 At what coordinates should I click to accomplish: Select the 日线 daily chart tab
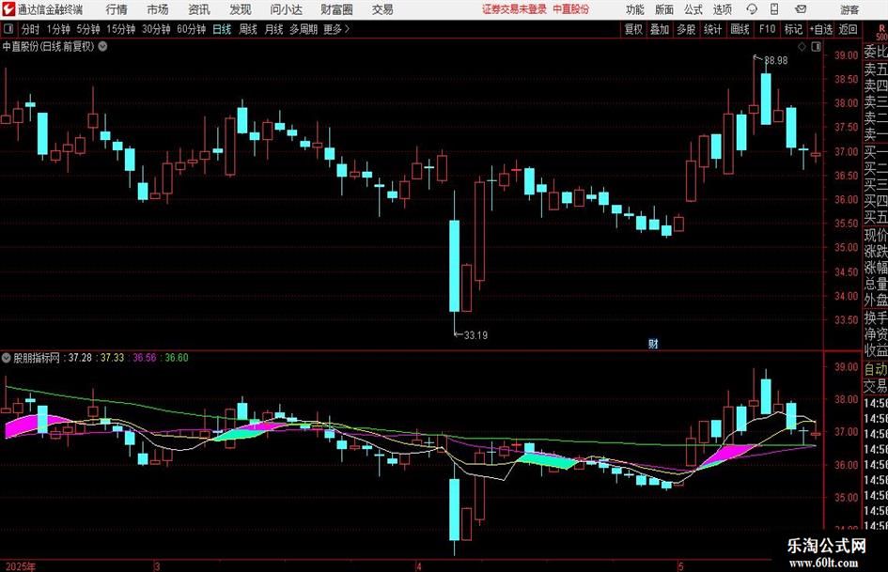222,29
